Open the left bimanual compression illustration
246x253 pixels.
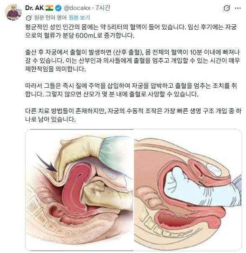pos(79,190)
